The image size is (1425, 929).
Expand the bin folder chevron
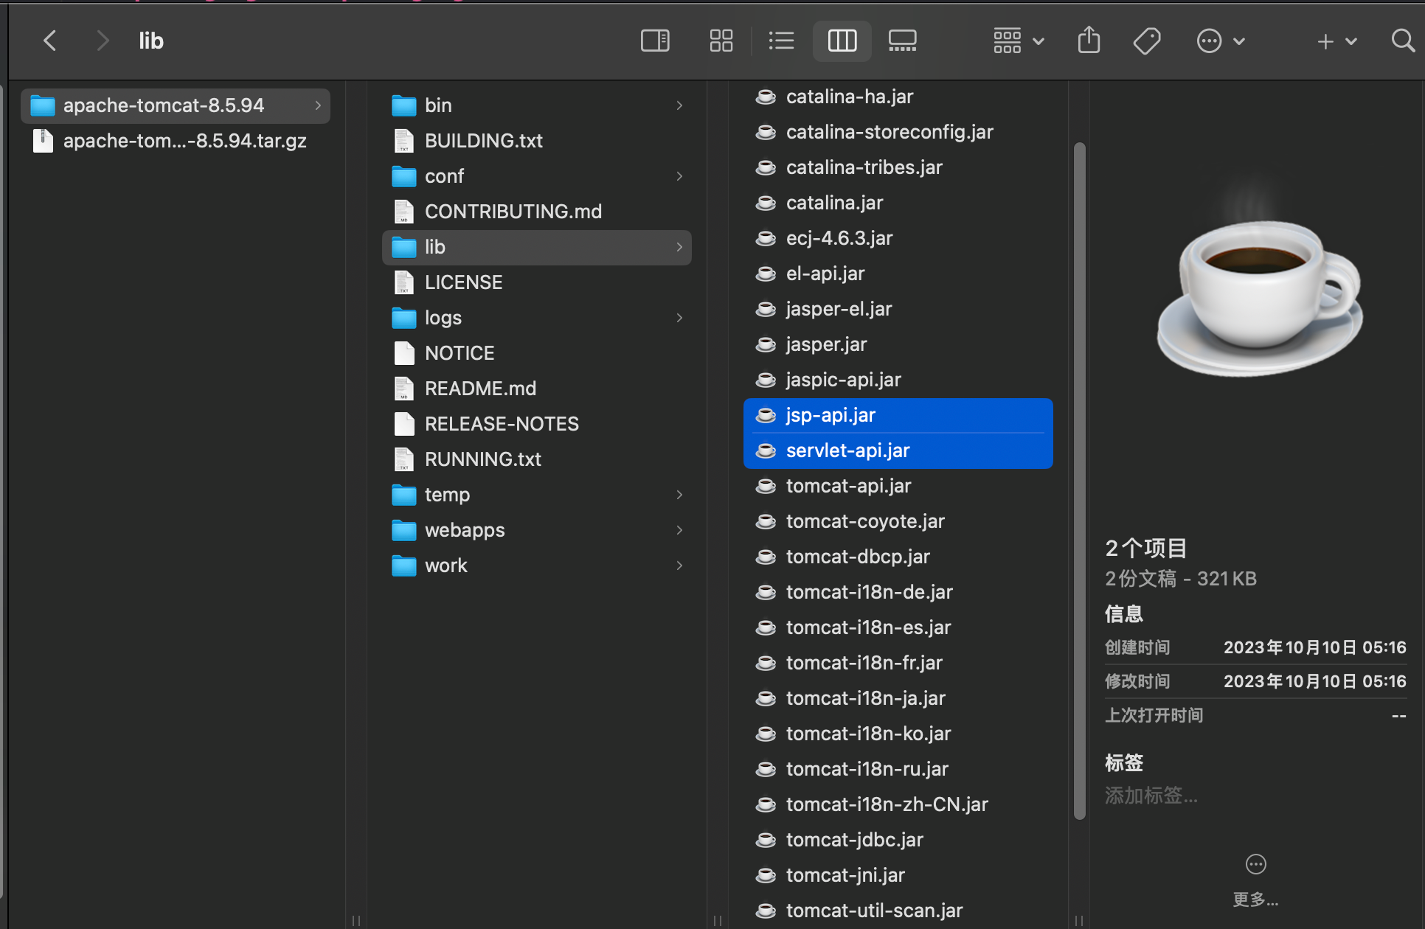(x=679, y=105)
